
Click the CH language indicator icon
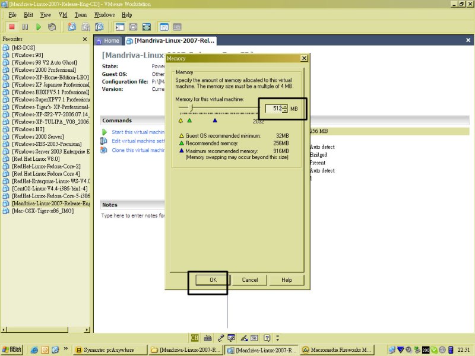(195, 338)
